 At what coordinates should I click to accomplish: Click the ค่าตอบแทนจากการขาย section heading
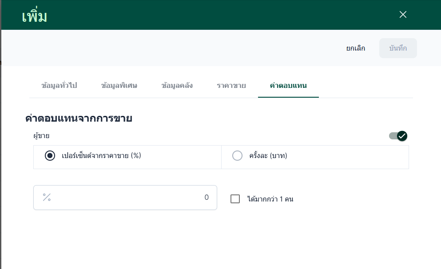coord(79,119)
